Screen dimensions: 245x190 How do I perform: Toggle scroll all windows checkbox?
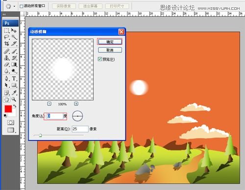21,6
